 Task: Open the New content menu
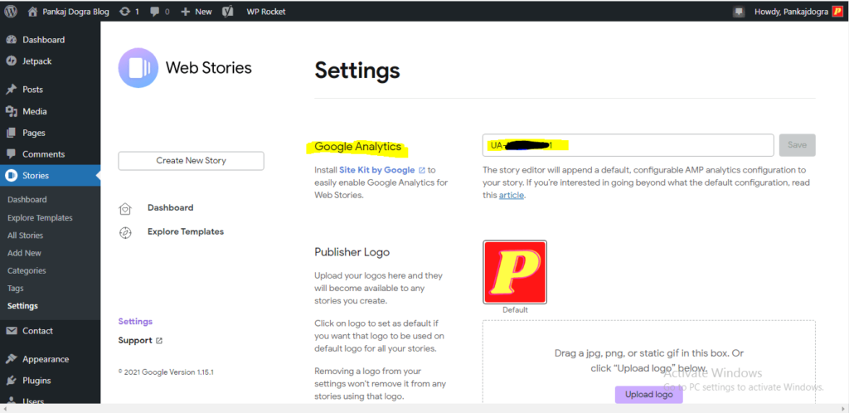(x=196, y=12)
